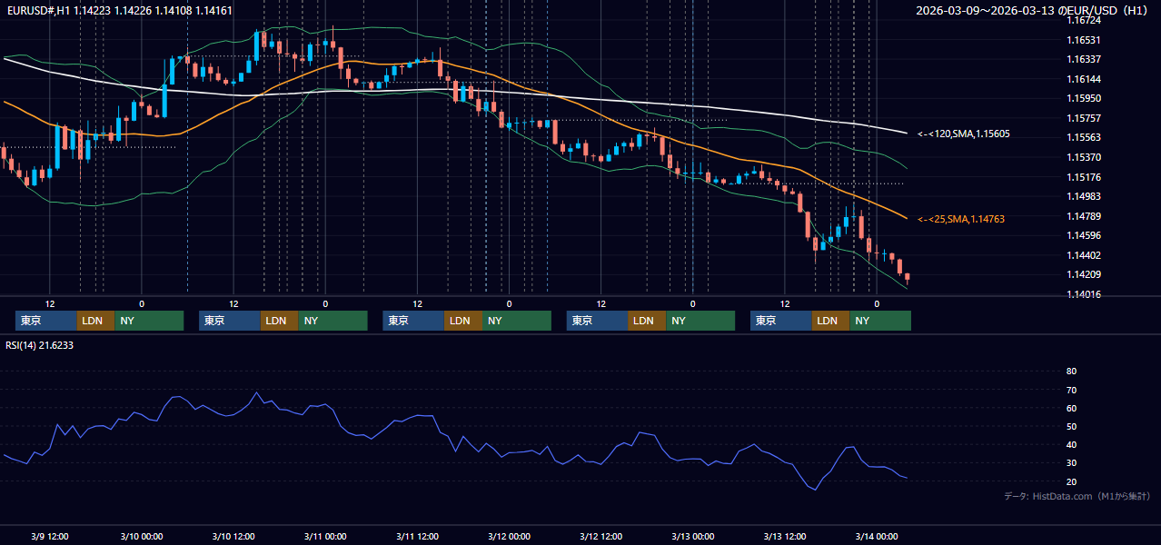Image resolution: width=1161 pixels, height=545 pixels.
Task: Click price axis value 1.15370
Action: click(1083, 157)
